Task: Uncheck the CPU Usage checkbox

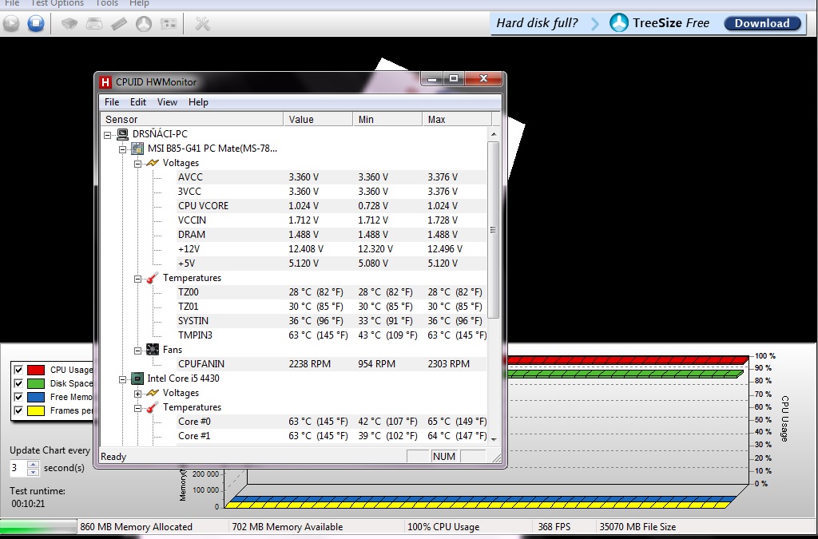Action: click(19, 370)
